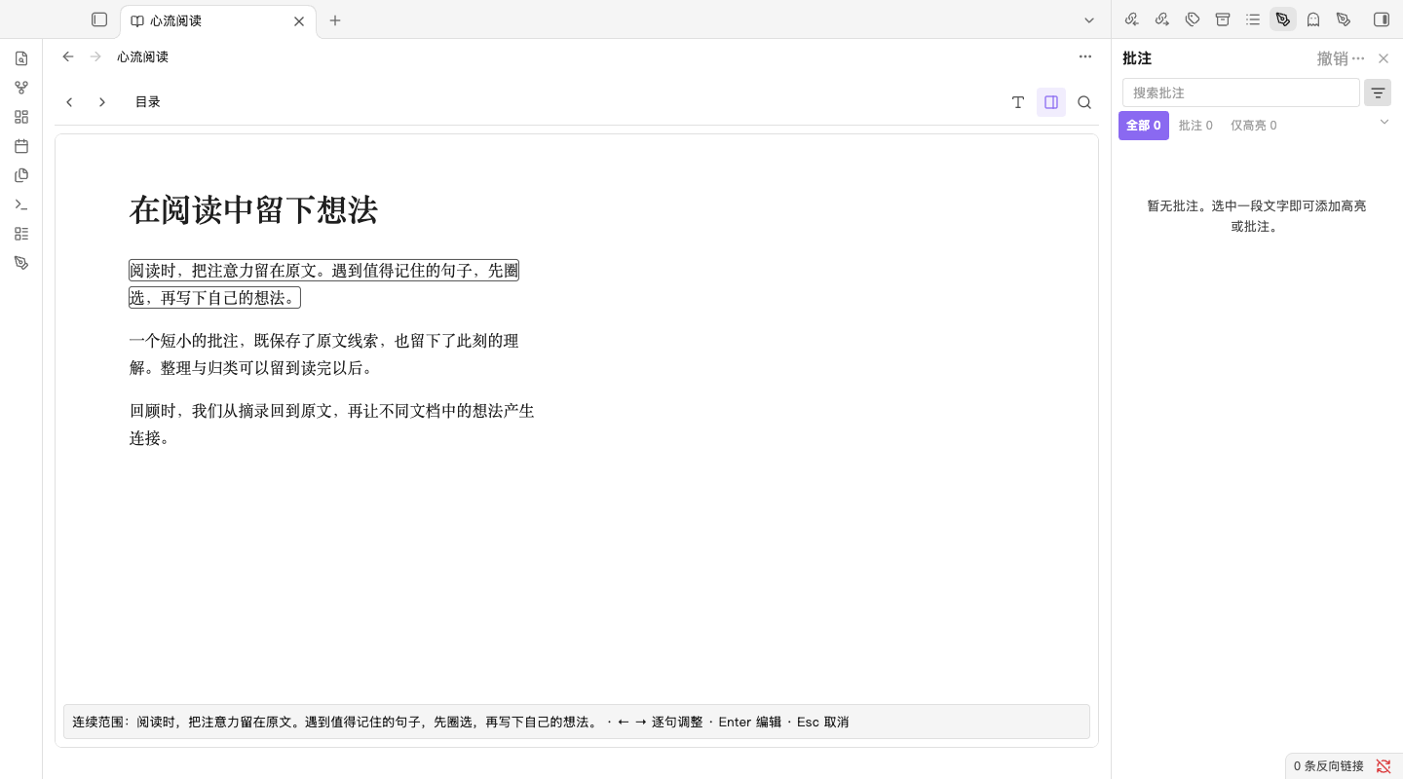The height and width of the screenshot is (779, 1403).
Task: Open the outline list tab icon
Action: click(1253, 19)
